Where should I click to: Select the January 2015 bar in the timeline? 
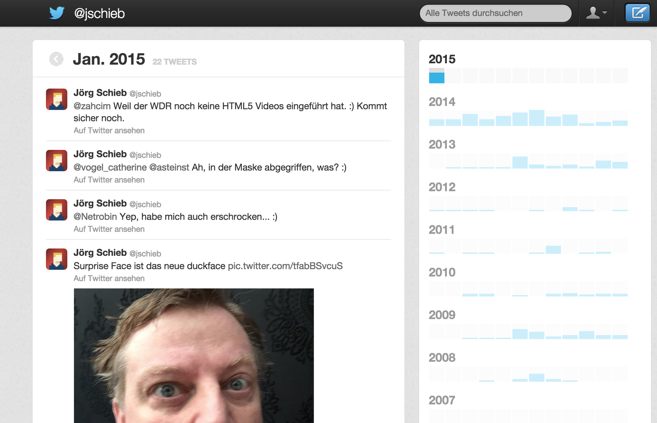pyautogui.click(x=436, y=76)
